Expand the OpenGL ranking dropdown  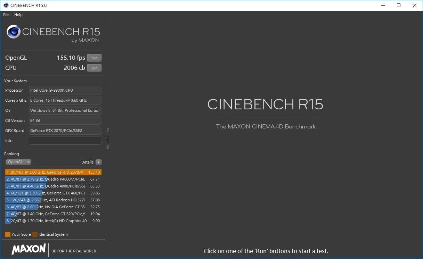click(x=18, y=162)
